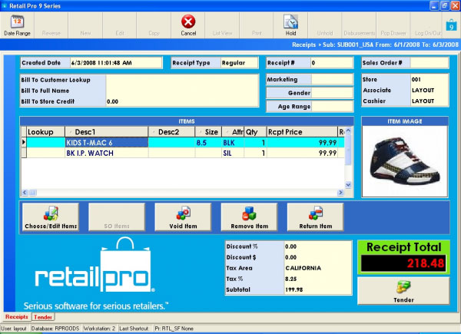Viewport: 461px width, 334px height.
Task: Click the Discount % field
Action: (317, 246)
